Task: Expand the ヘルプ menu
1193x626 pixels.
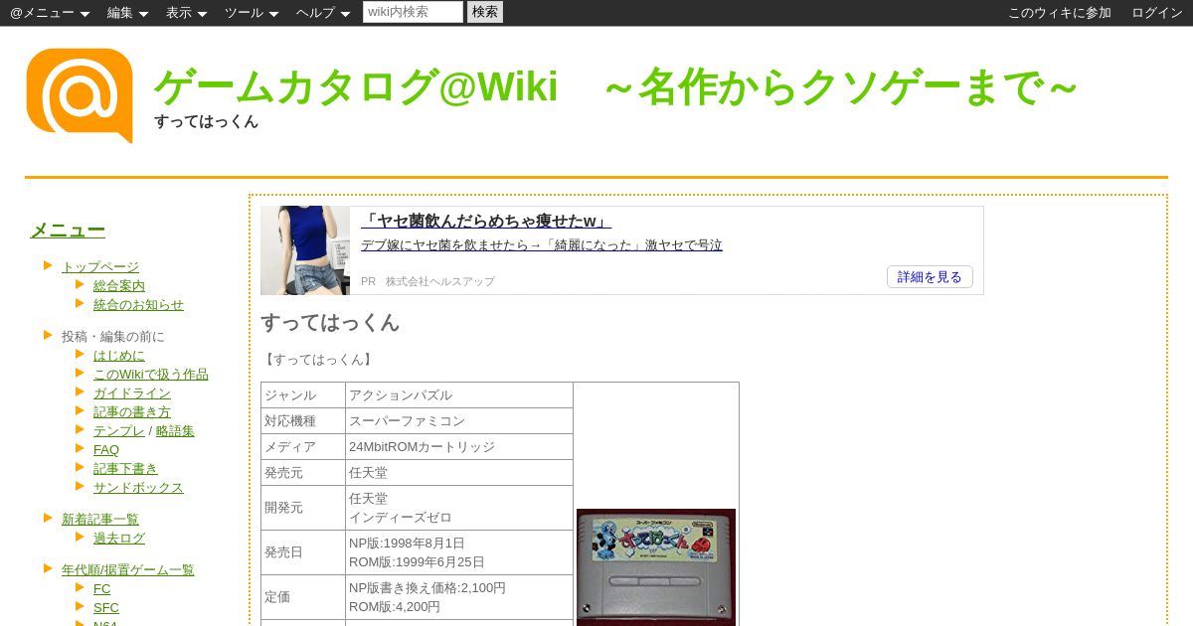Action: 323,13
